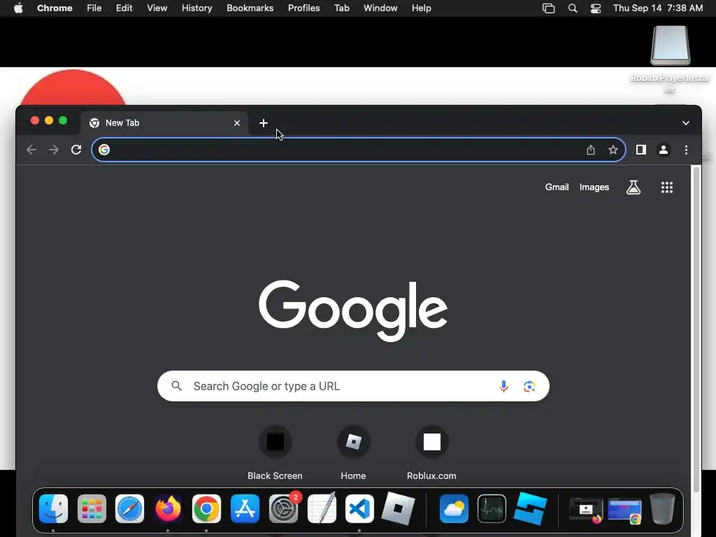Screen dimensions: 716x537
Task: Launch Firefox from the Dock
Action: [168, 509]
